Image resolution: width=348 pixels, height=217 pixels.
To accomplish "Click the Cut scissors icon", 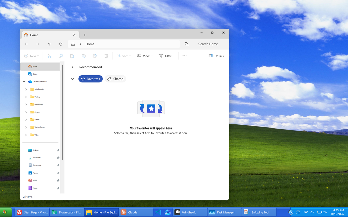I will coord(49,56).
